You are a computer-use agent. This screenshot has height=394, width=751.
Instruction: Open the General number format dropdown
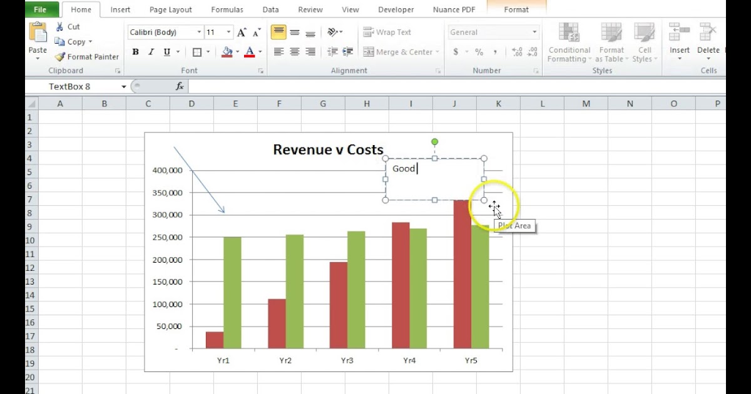534,32
